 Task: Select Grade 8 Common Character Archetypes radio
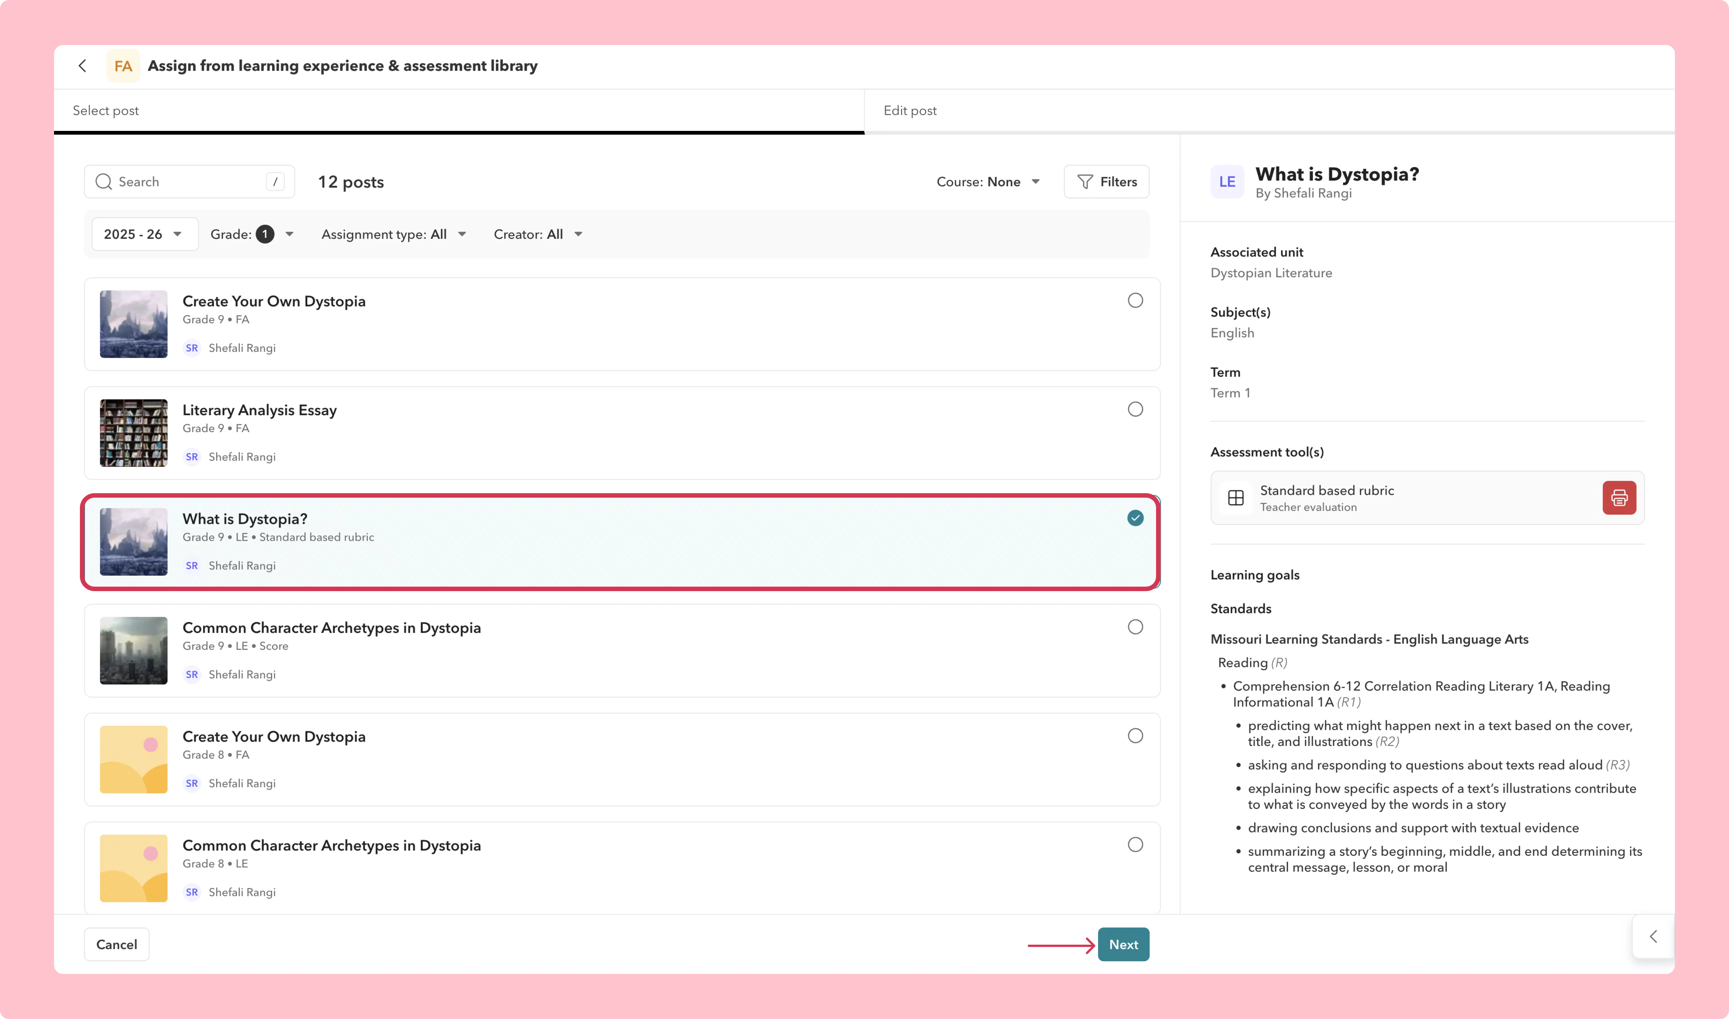click(x=1135, y=844)
